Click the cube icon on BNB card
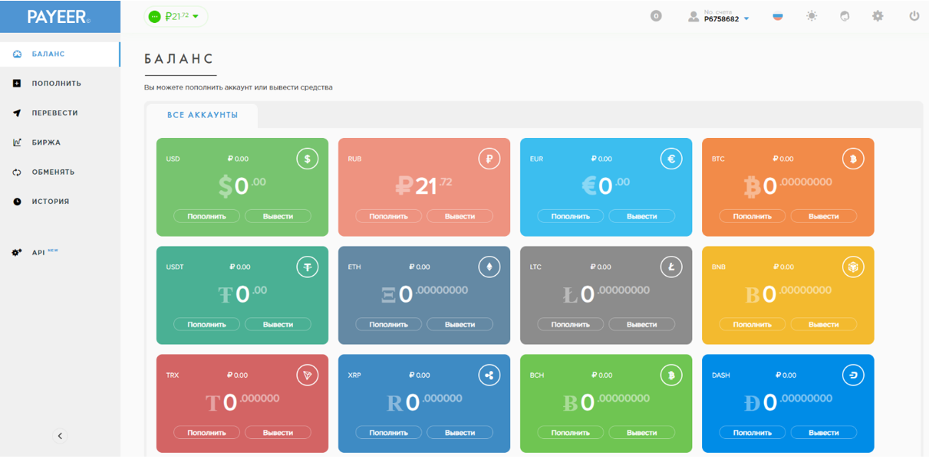 (853, 267)
